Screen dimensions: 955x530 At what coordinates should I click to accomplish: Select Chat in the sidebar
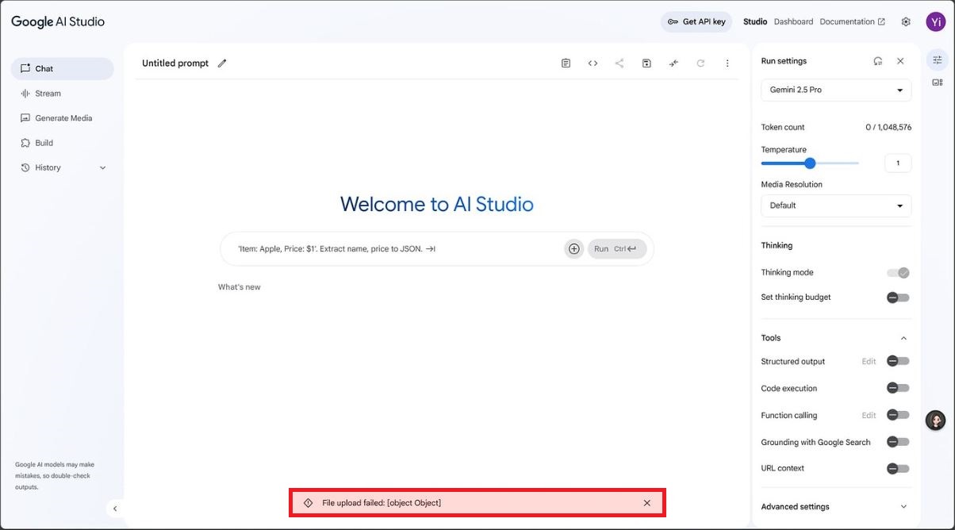click(63, 69)
